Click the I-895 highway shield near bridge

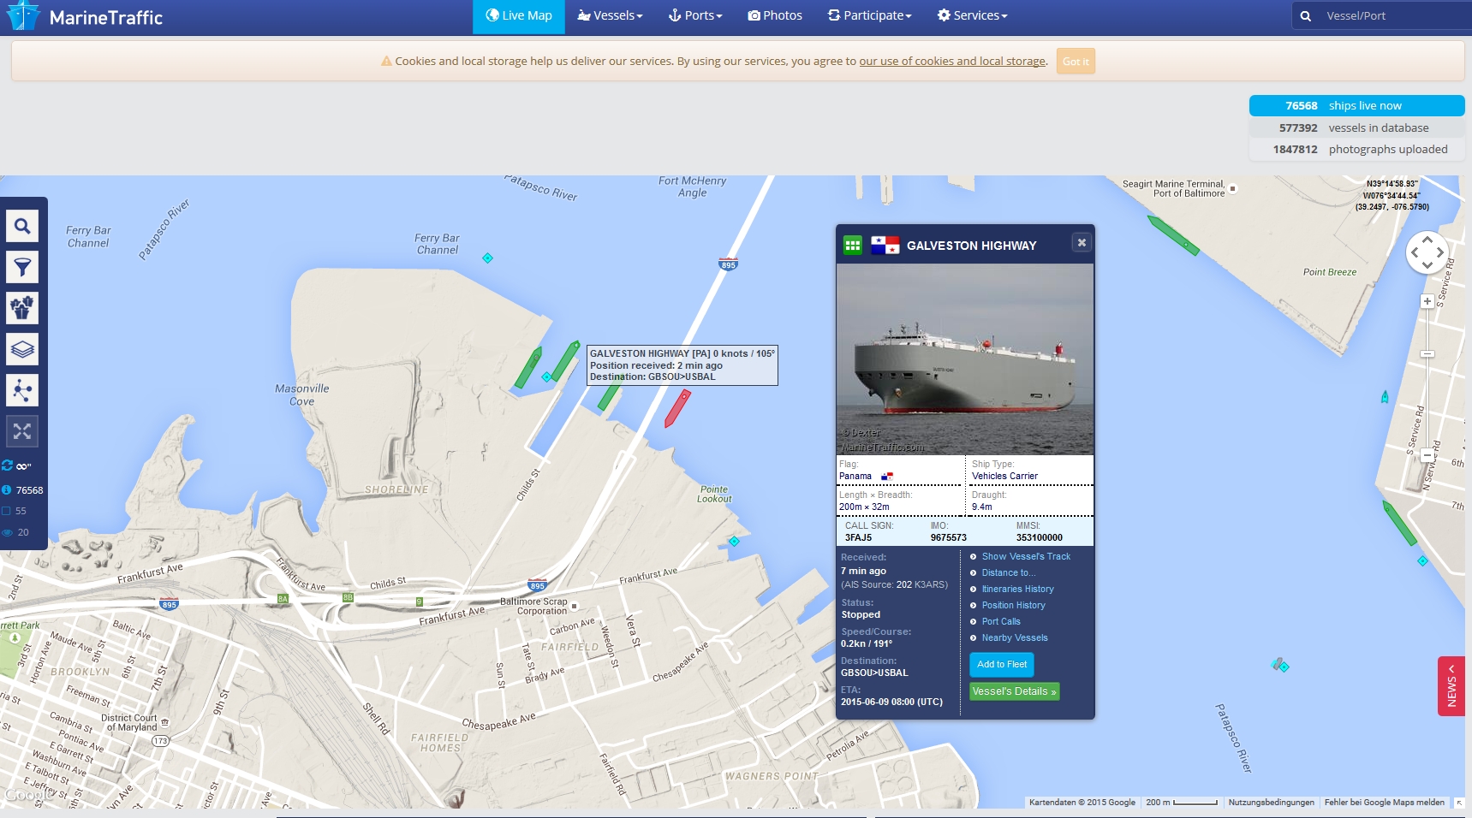click(728, 264)
